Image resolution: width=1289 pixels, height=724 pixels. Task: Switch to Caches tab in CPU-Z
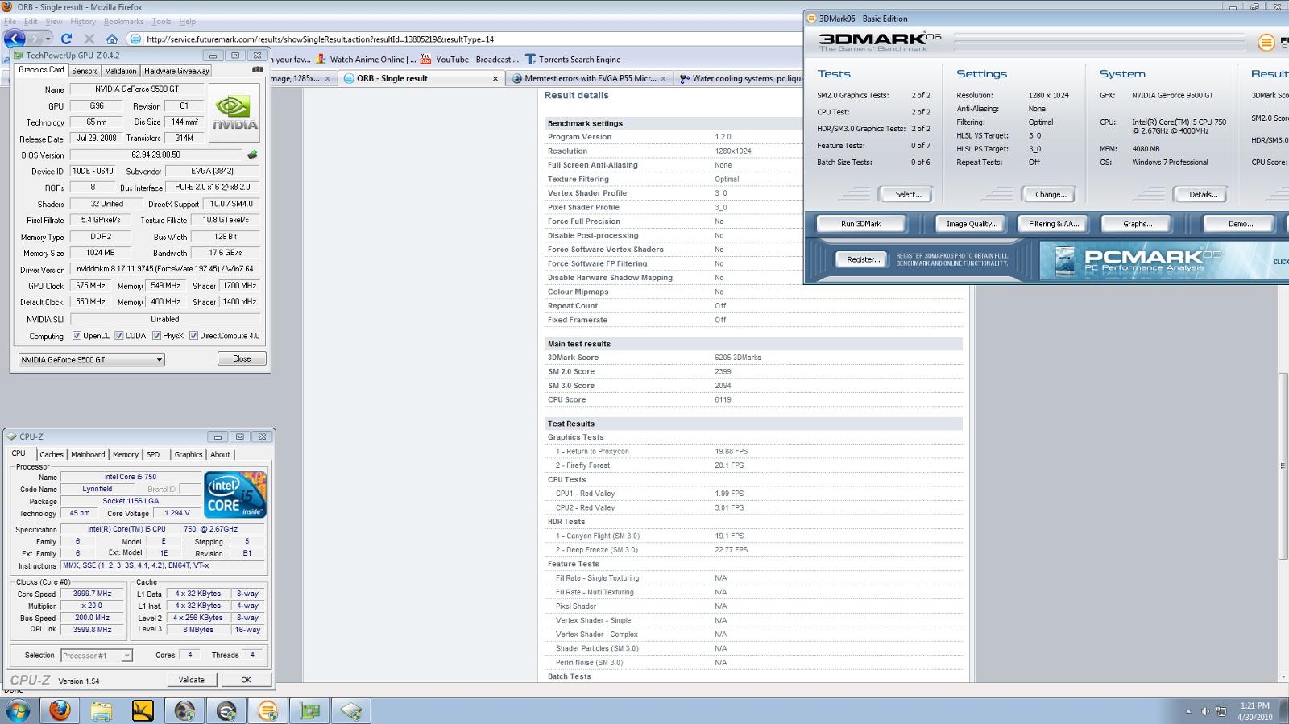coord(52,454)
